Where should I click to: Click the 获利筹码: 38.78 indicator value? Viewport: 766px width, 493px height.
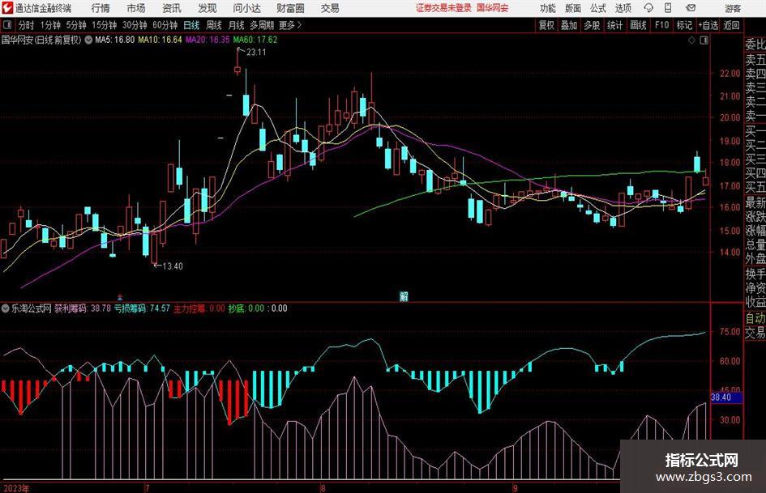(x=83, y=308)
